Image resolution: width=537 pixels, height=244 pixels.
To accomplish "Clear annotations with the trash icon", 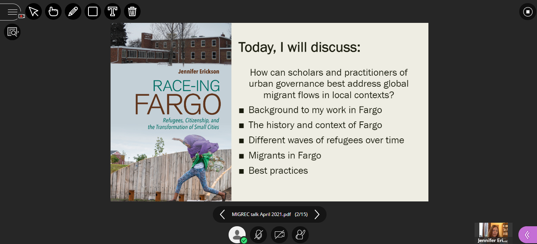I will pyautogui.click(x=132, y=12).
